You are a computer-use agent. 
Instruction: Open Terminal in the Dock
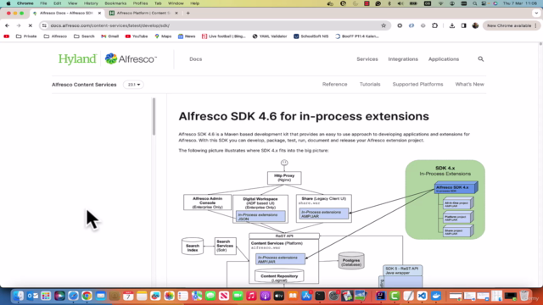click(320, 296)
